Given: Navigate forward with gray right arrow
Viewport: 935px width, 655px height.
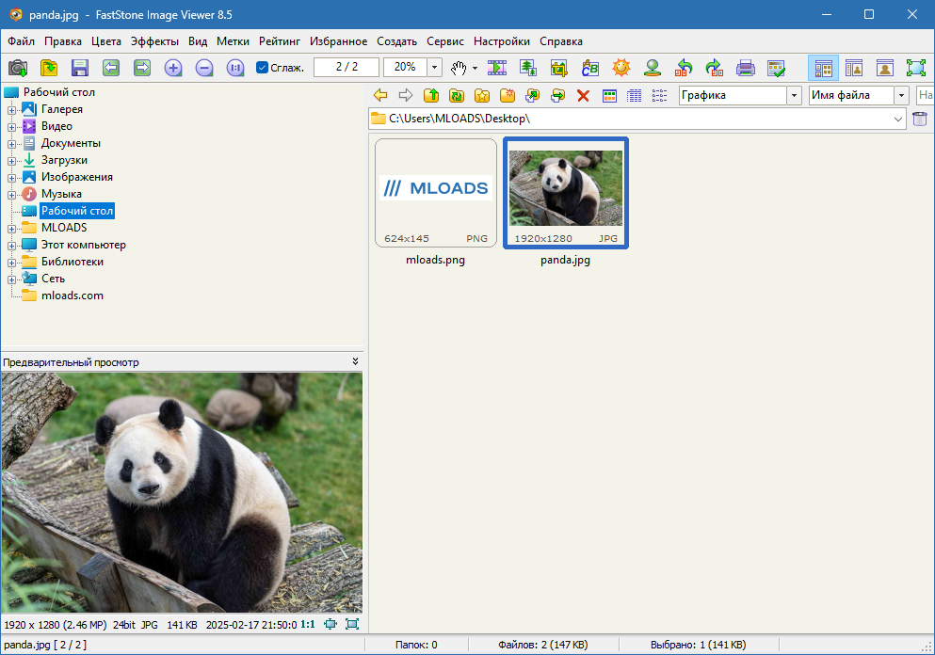Looking at the screenshot, I should [406, 95].
